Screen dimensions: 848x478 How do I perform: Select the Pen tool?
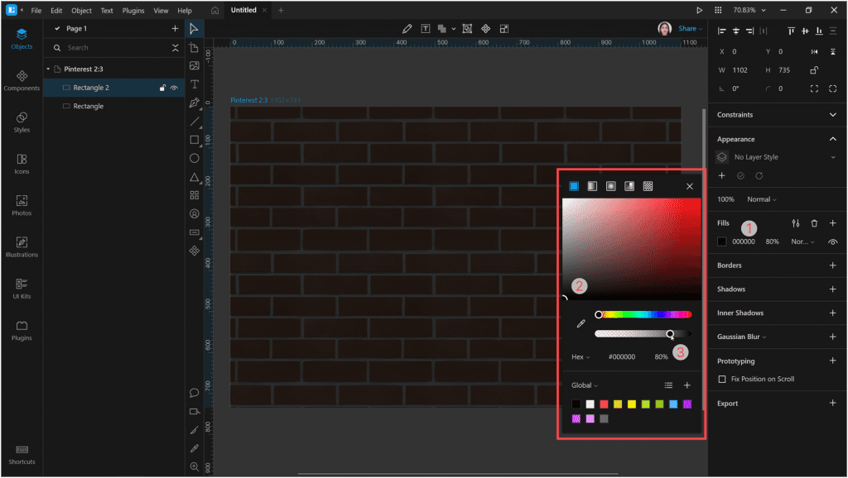(194, 103)
